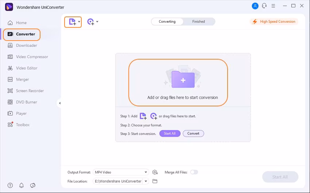Open the output folder icon
The height and width of the screenshot is (193, 310).
click(x=155, y=181)
